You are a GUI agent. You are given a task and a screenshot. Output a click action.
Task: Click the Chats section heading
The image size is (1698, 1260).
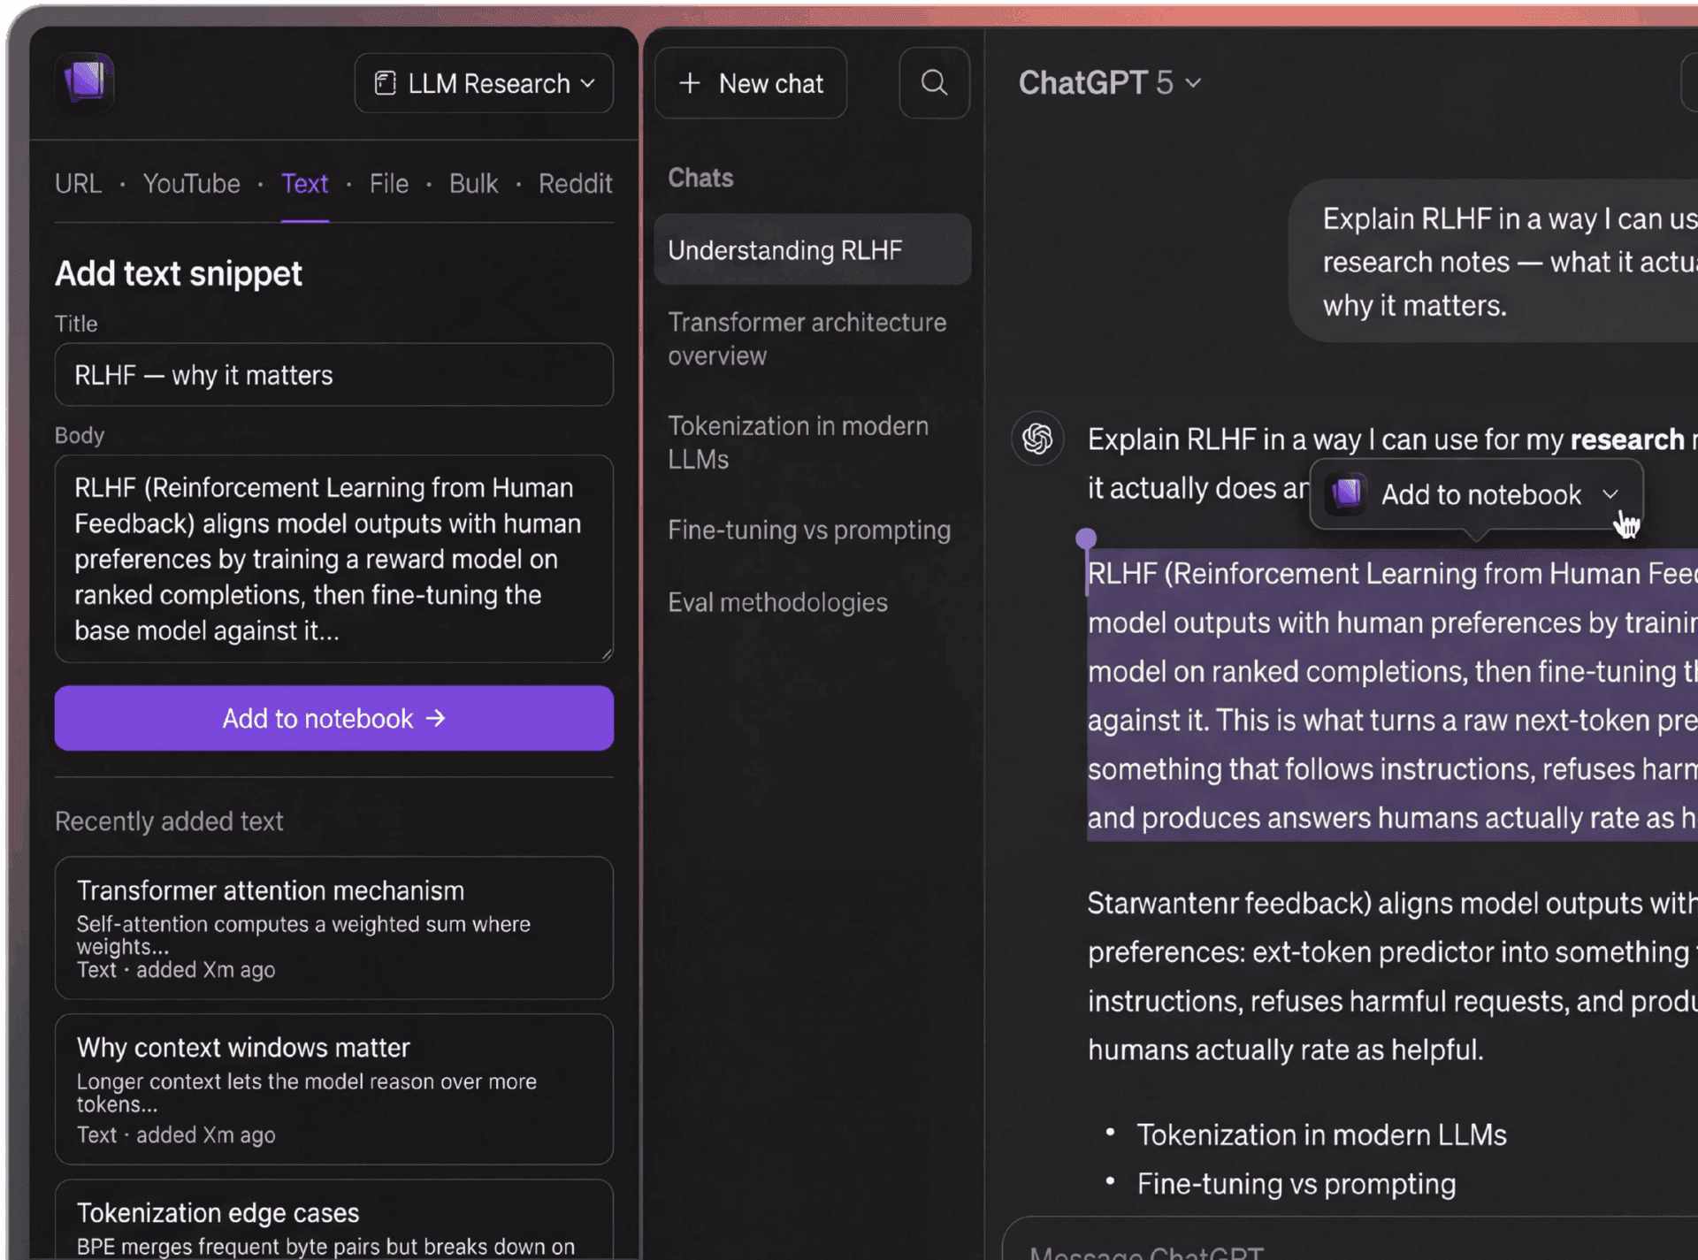click(700, 178)
